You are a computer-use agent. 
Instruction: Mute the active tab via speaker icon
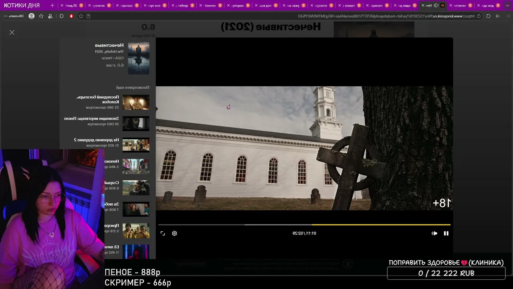(436, 6)
